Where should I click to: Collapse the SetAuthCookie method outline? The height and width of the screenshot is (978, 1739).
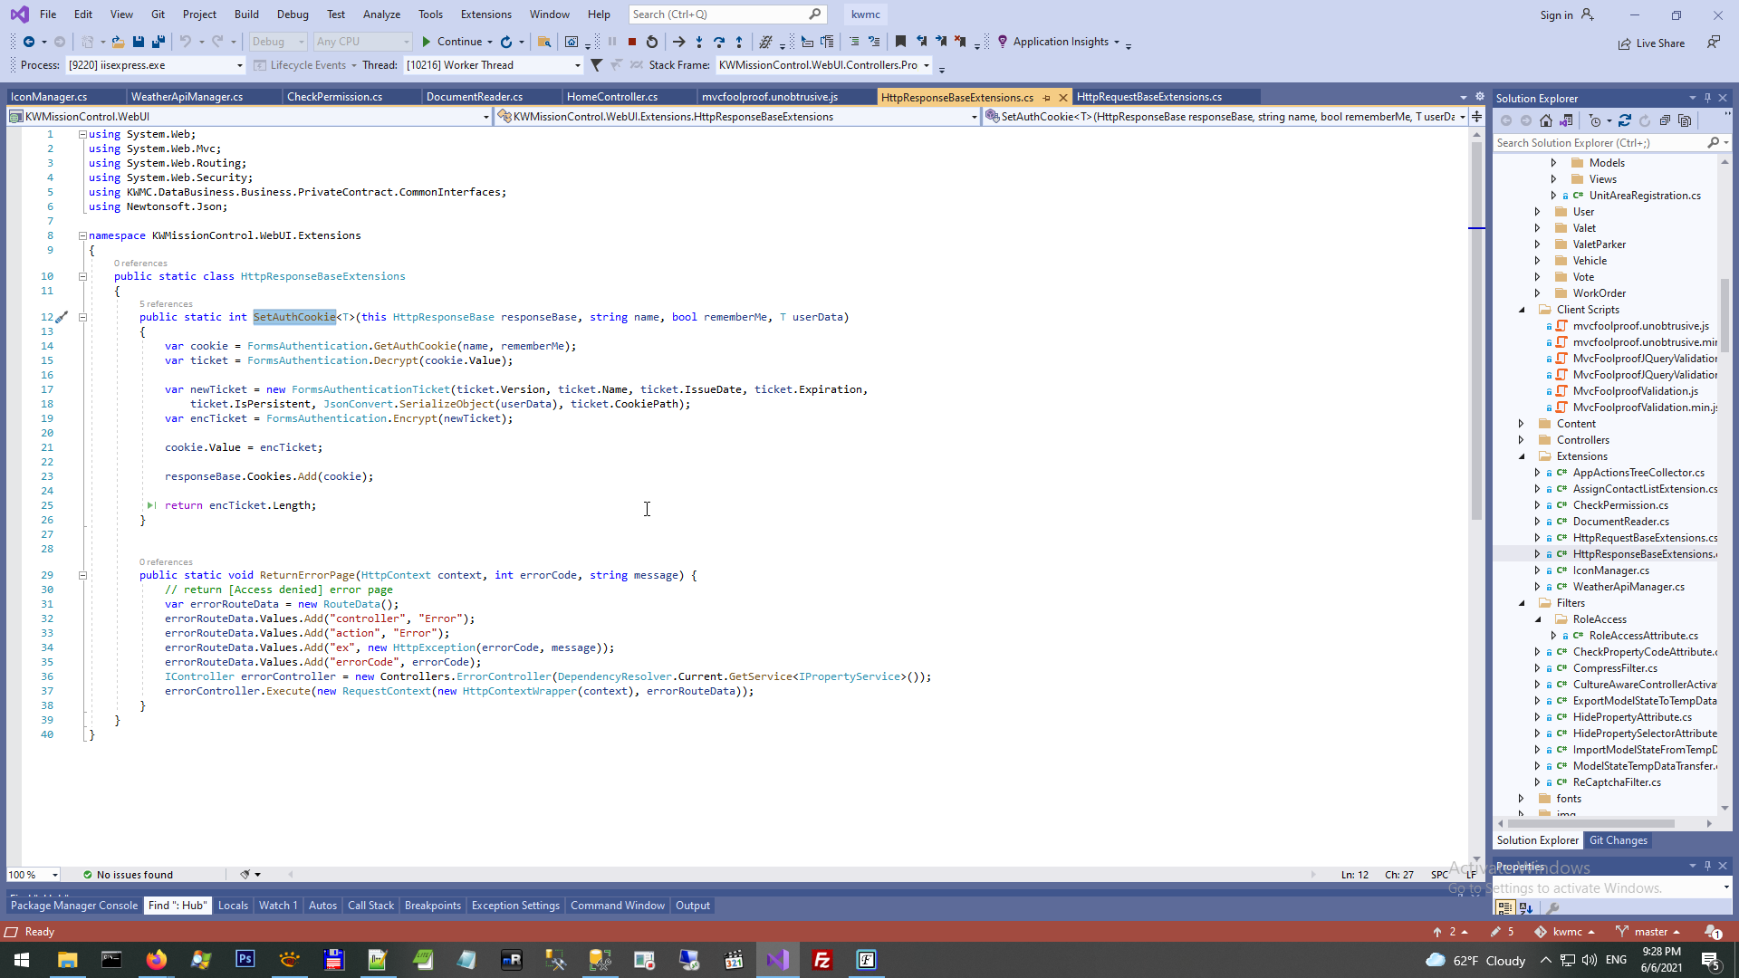[x=82, y=317]
